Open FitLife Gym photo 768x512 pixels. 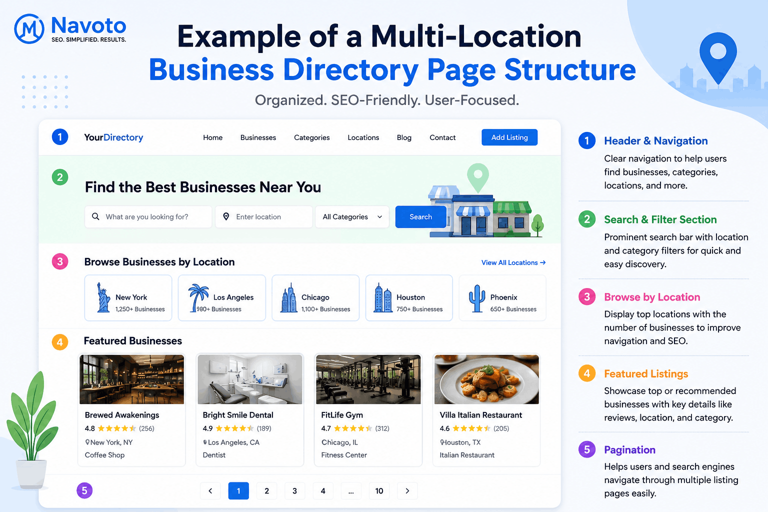(368, 379)
